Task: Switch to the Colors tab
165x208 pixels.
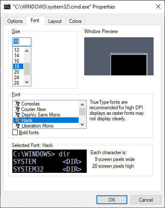Action: pyautogui.click(x=75, y=21)
